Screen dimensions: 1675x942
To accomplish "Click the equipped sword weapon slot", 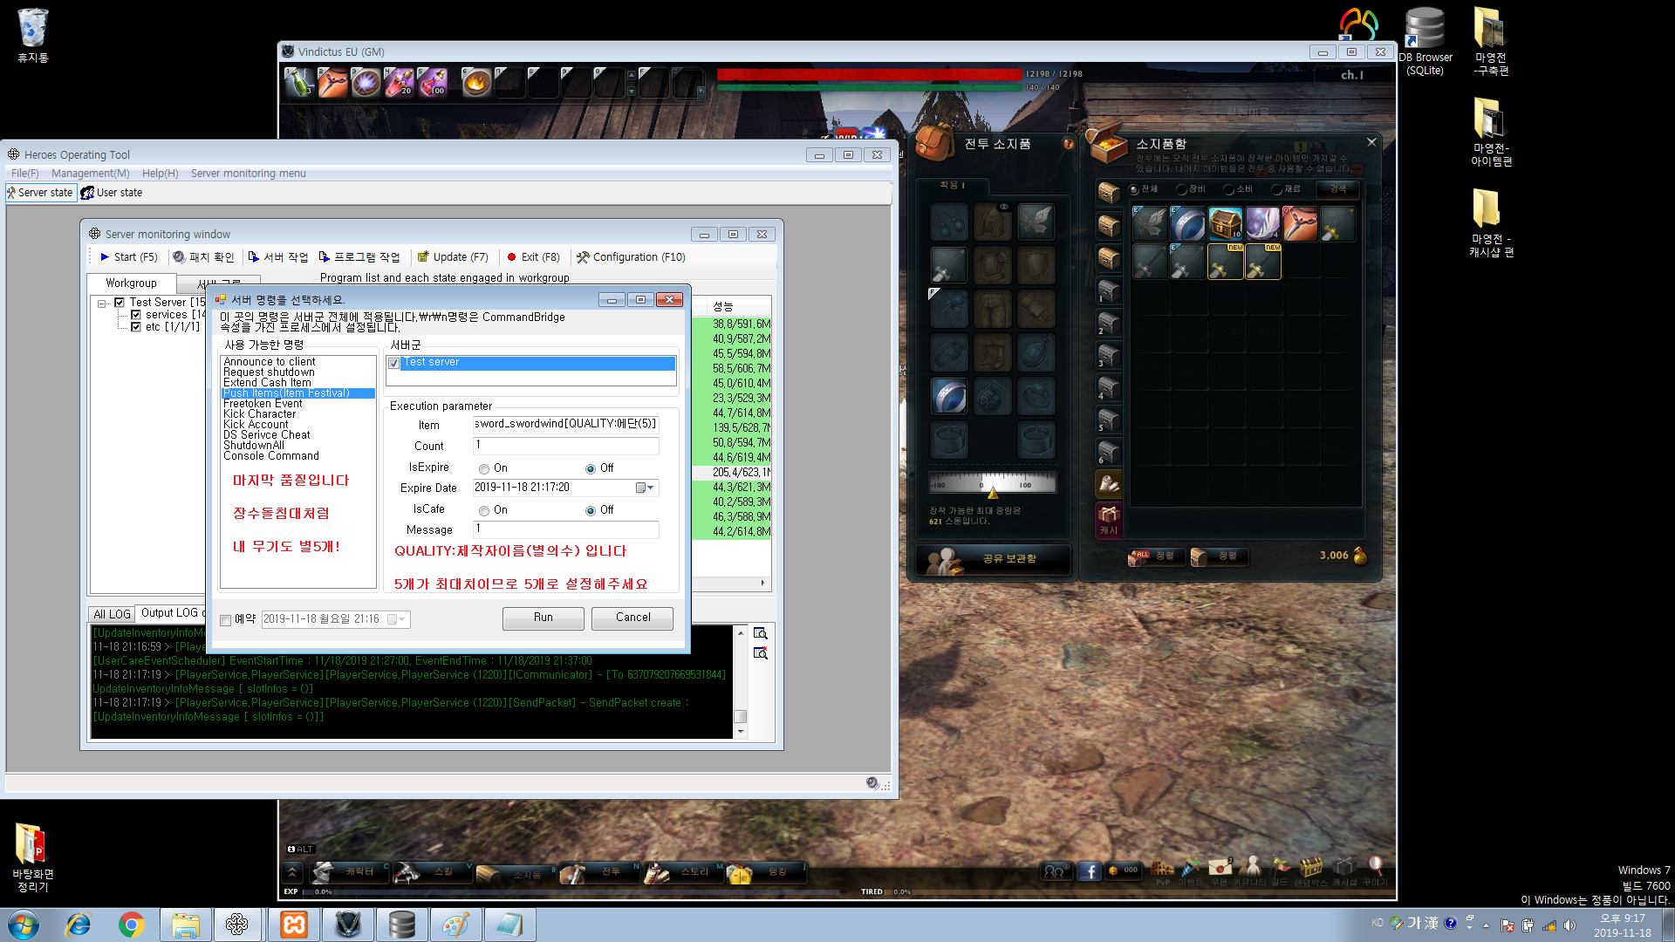I will pyautogui.click(x=949, y=265).
